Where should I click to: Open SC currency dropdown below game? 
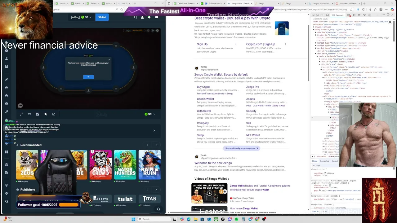(x=150, y=114)
